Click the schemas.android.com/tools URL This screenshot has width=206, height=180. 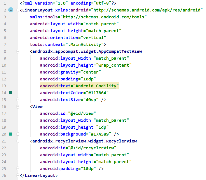[x=120, y=17]
